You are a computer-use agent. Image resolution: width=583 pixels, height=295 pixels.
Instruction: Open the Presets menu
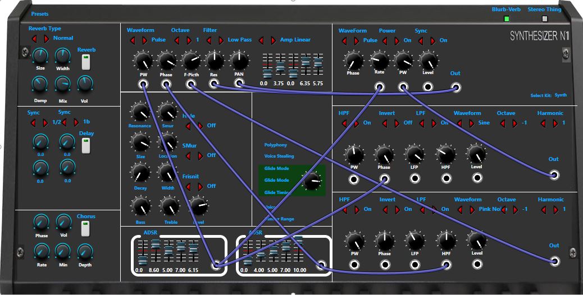(x=40, y=13)
